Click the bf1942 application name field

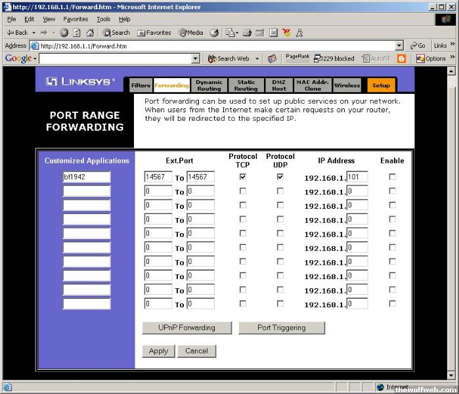tap(87, 177)
